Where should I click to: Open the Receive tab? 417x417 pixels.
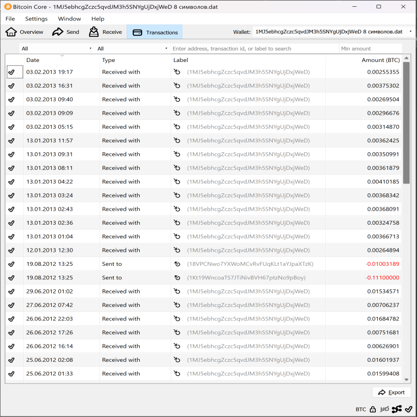105,32
